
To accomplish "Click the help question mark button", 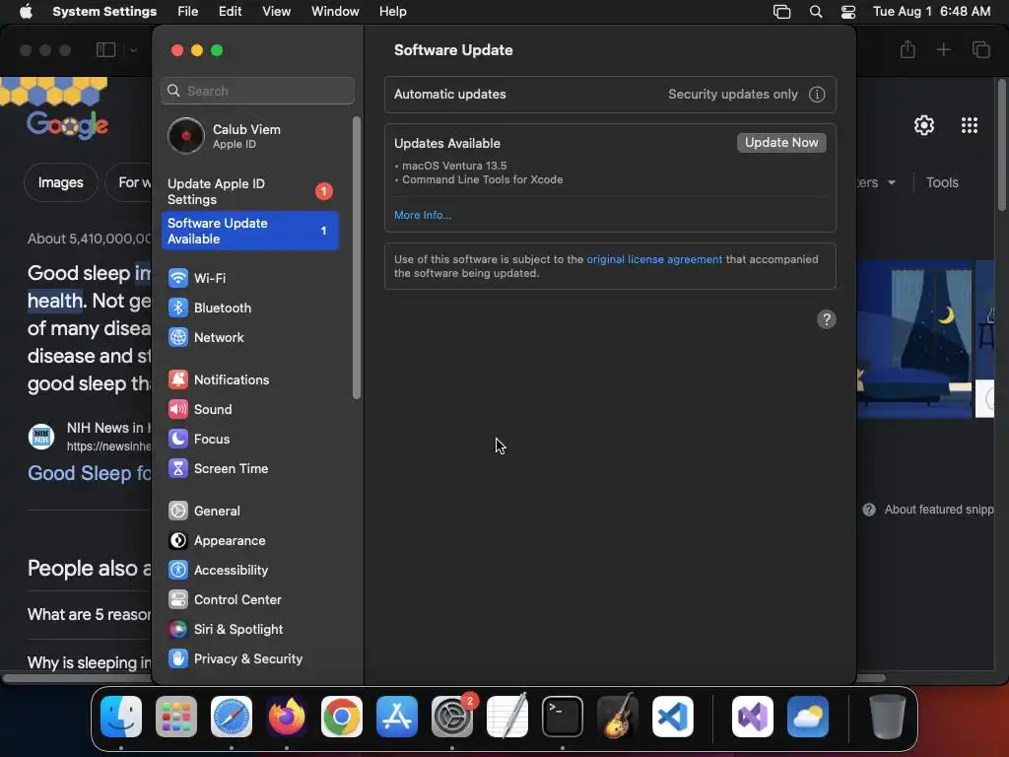I will click(x=827, y=319).
